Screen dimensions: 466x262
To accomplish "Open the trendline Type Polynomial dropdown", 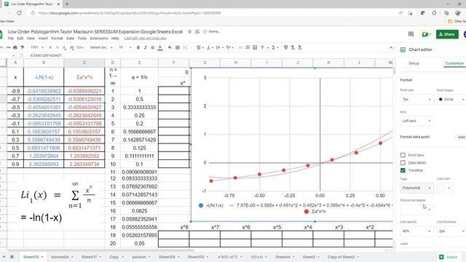I will tap(416, 188).
